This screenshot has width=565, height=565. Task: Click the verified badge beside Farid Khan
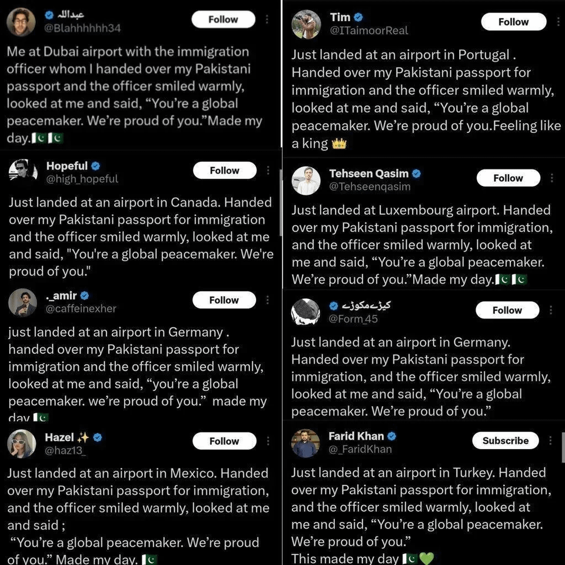click(x=392, y=436)
